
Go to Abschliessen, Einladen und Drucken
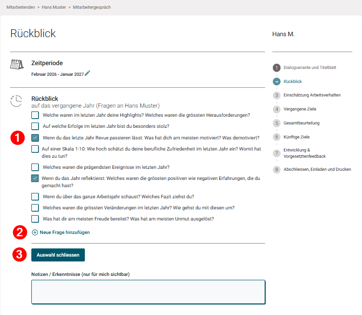(x=317, y=169)
